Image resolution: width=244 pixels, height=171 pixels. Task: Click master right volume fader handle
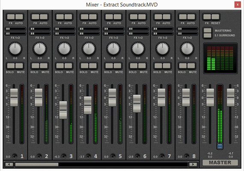231,98
